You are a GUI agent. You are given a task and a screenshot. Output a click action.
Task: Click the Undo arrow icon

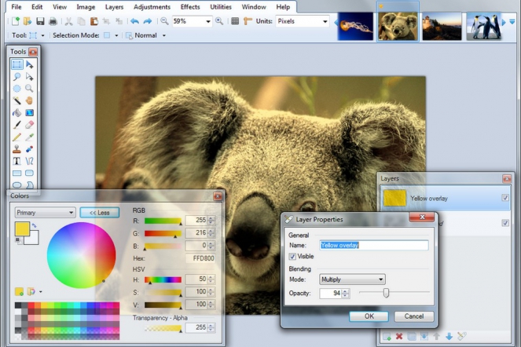(134, 21)
